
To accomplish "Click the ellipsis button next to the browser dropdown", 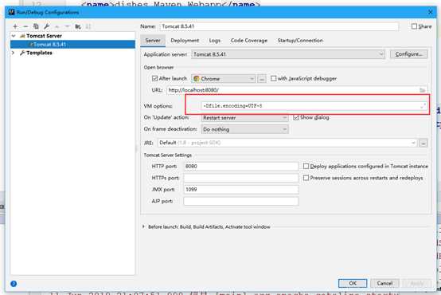I will 262,79.
